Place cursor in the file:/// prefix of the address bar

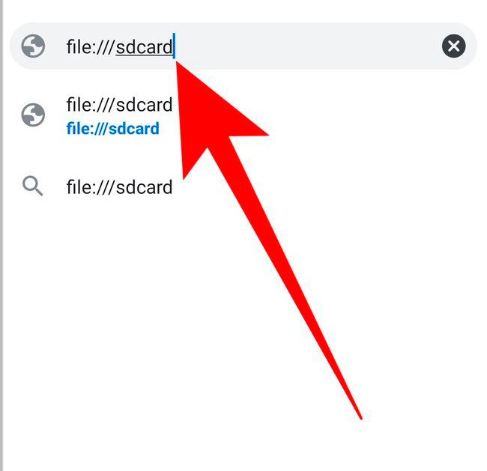pyautogui.click(x=90, y=47)
